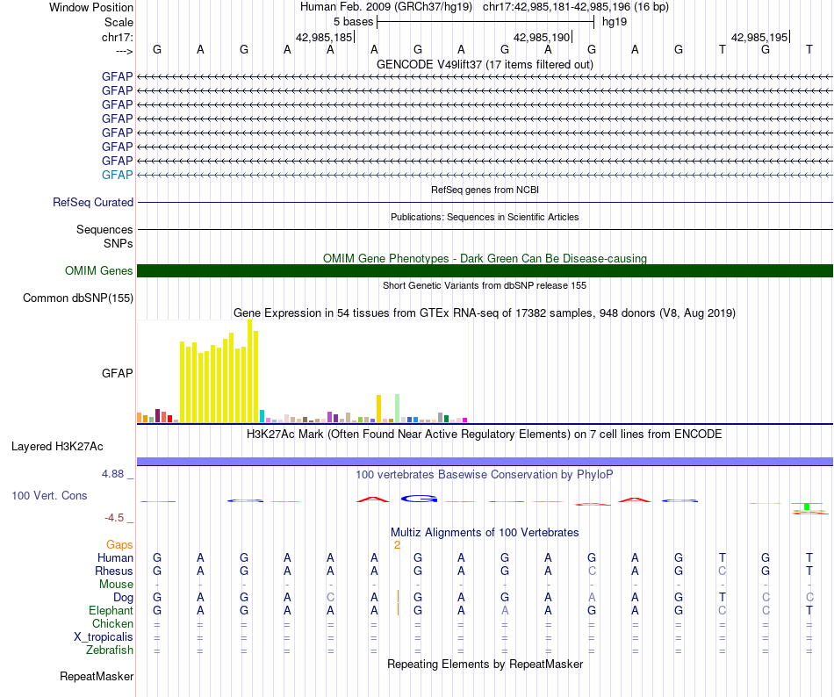Screen dimensions: 834x697
Task: Click the RefSeq genes from NCBI title
Action: (485, 190)
